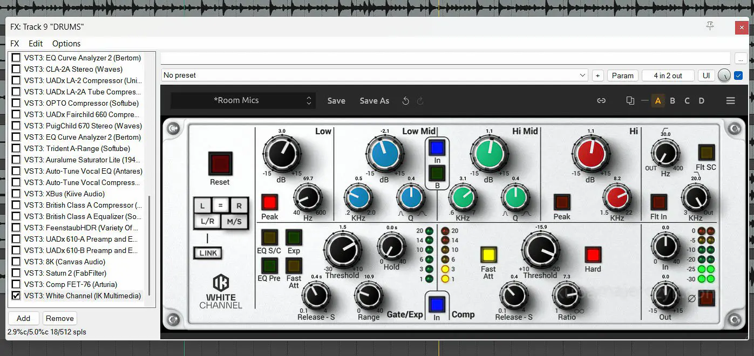The image size is (754, 356).
Task: Click the Add button
Action: tap(23, 318)
